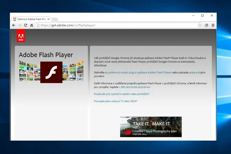Click Používáte jiný operační systém nebo prohlížeč?
Screen dimensions: 231x154
[x=122, y=94]
